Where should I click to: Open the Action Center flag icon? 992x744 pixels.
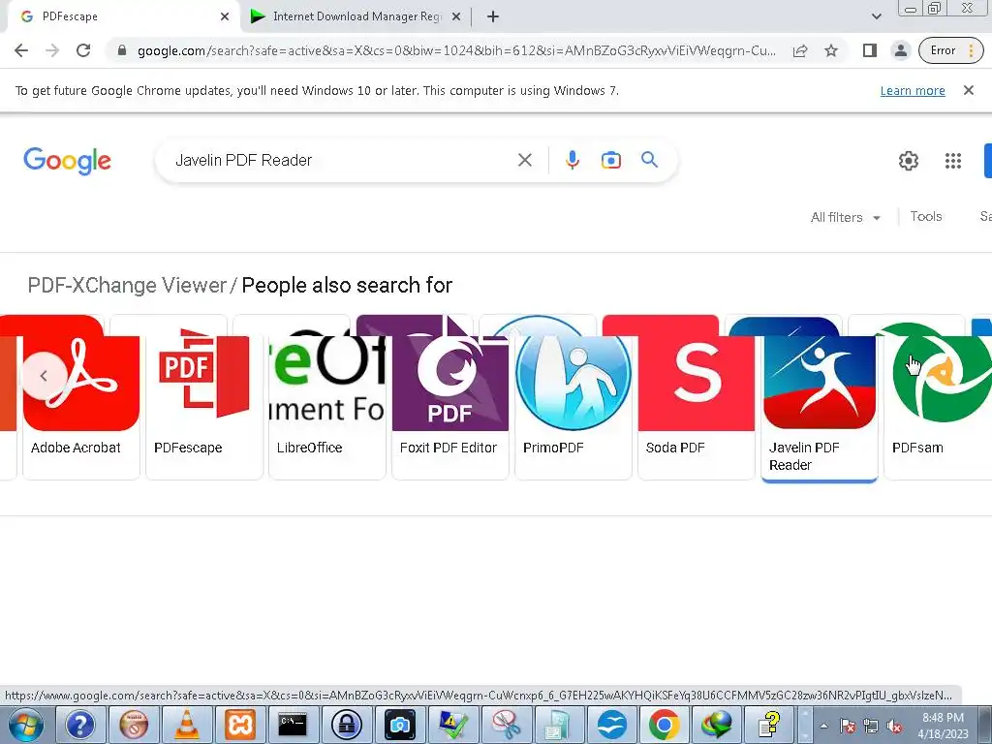848,727
